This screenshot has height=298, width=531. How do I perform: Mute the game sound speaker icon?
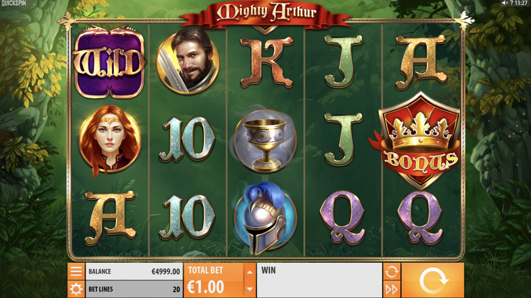pyautogui.click(x=505, y=3)
